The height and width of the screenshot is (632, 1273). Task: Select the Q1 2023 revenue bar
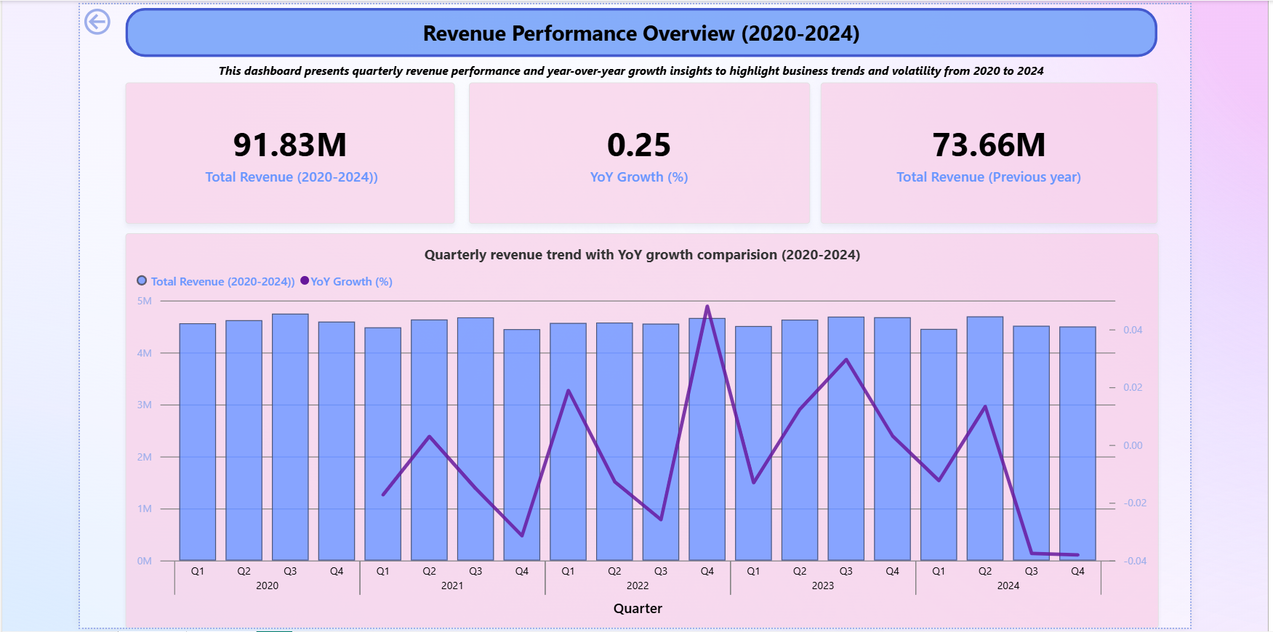click(x=753, y=443)
